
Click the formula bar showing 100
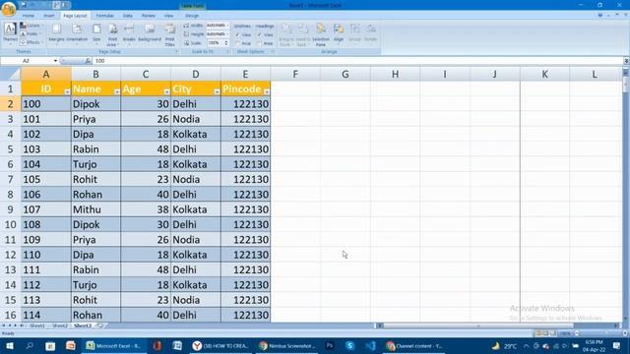[x=357, y=61]
